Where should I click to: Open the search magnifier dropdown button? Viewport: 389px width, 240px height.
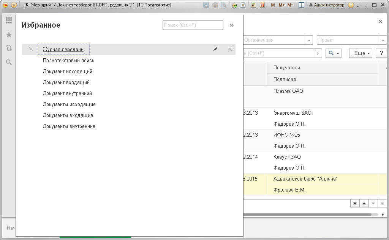point(334,53)
